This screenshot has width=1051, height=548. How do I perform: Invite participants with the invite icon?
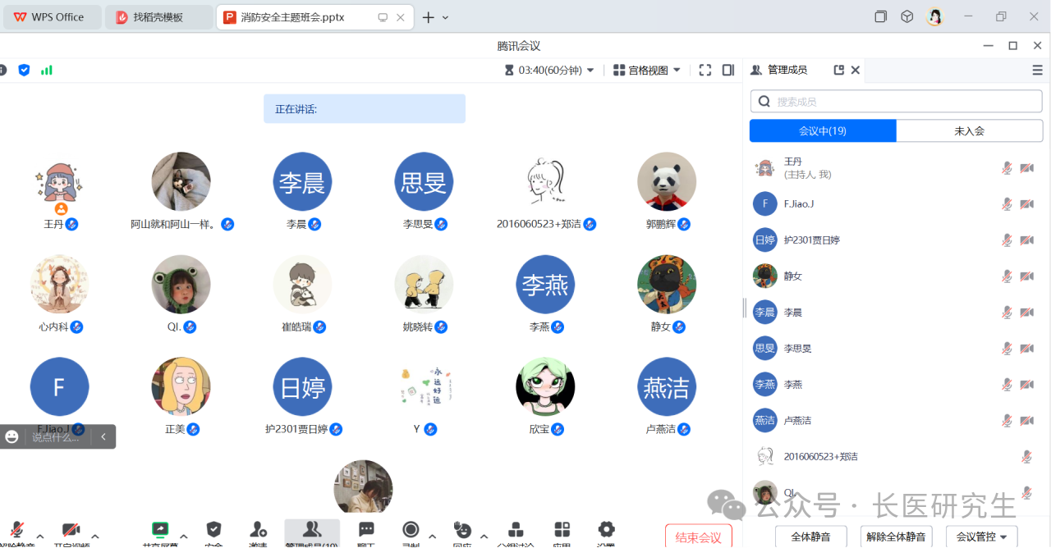pos(259,529)
